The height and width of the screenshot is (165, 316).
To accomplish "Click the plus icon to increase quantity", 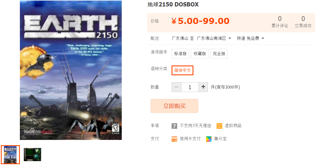I will [203, 87].
